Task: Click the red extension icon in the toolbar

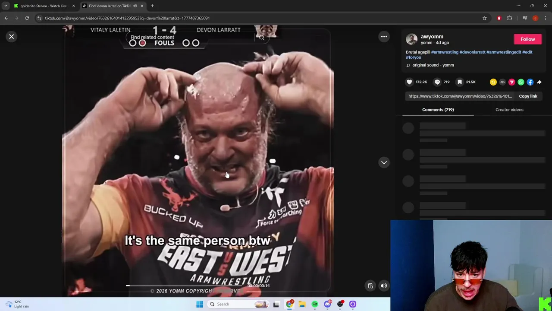Action: pos(499,18)
